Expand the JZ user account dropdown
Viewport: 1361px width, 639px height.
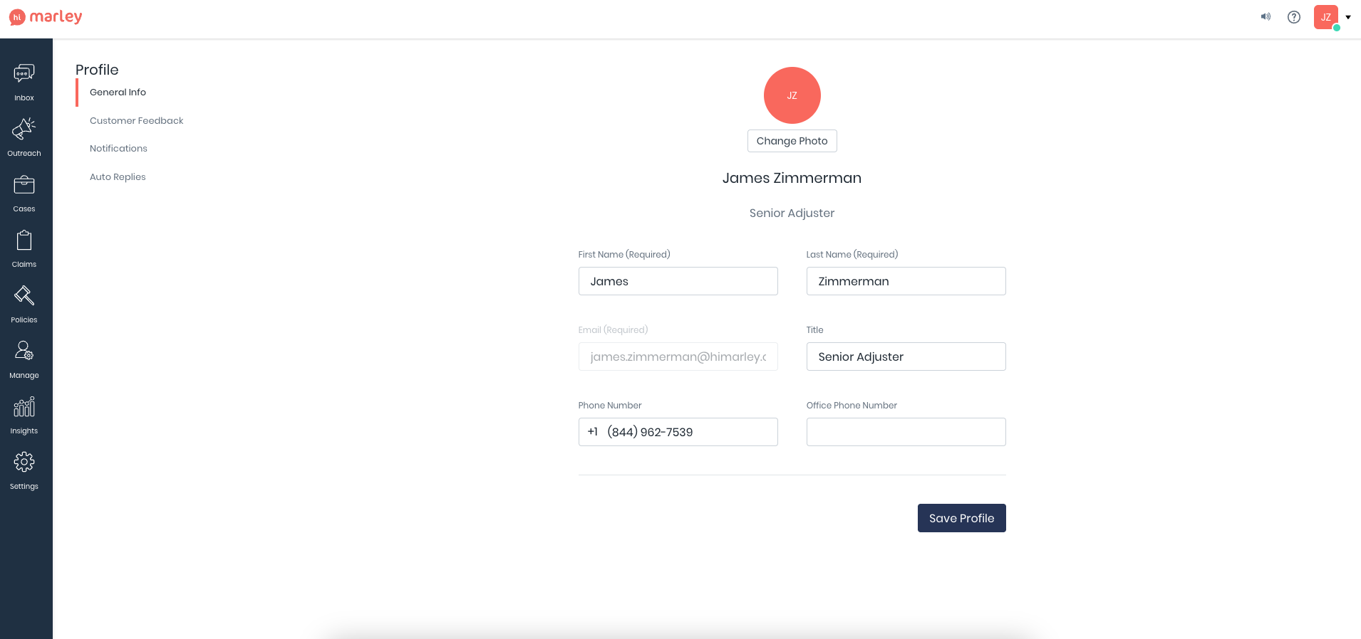point(1326,17)
